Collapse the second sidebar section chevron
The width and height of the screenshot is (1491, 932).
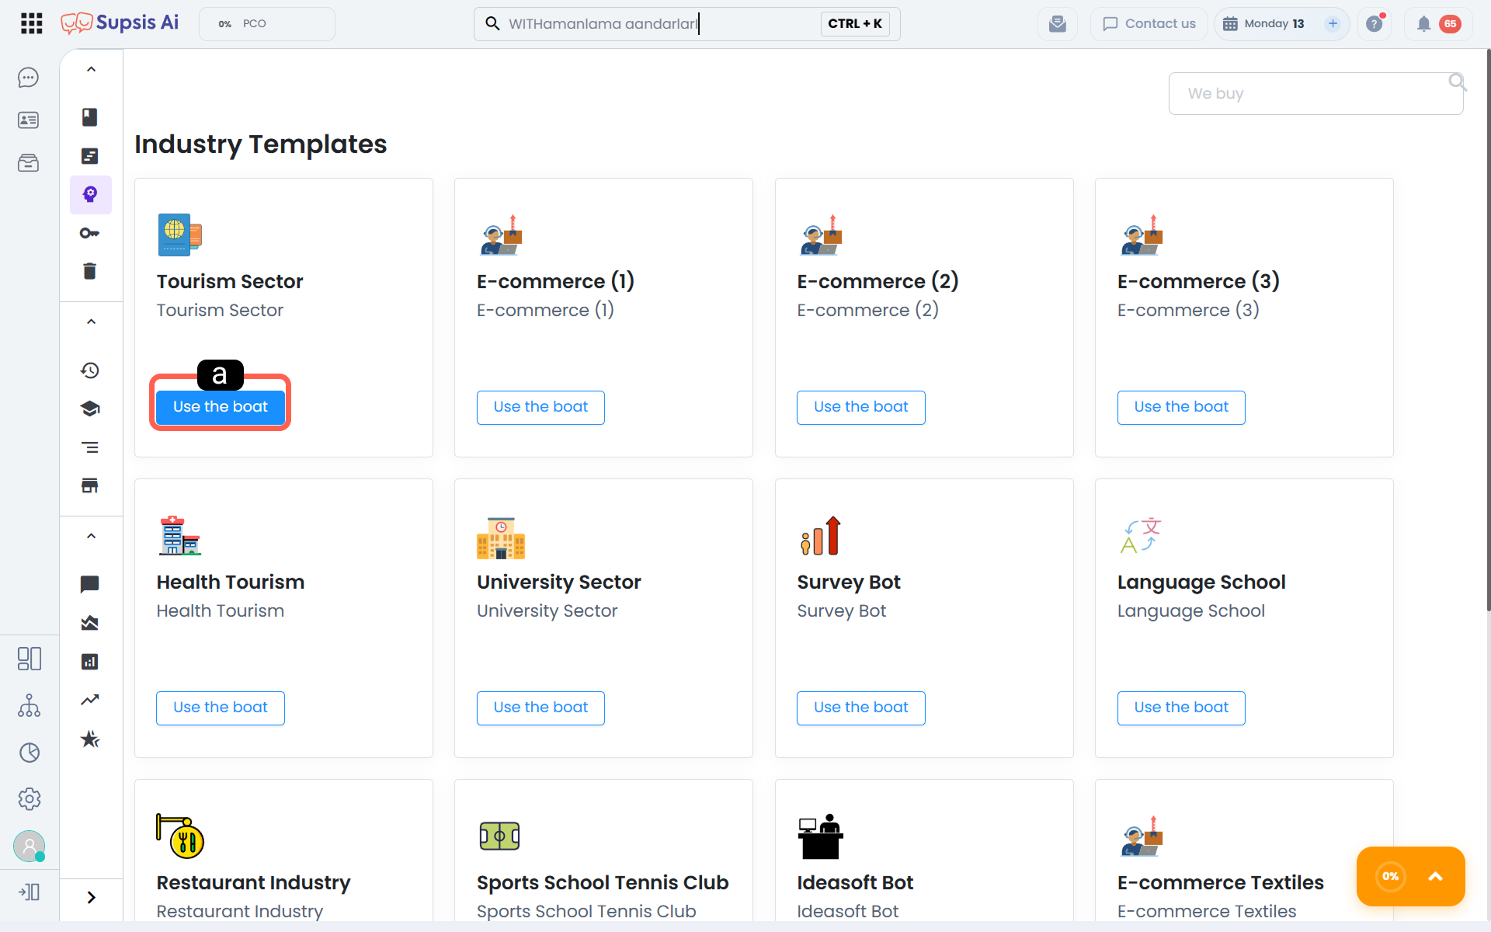(91, 322)
